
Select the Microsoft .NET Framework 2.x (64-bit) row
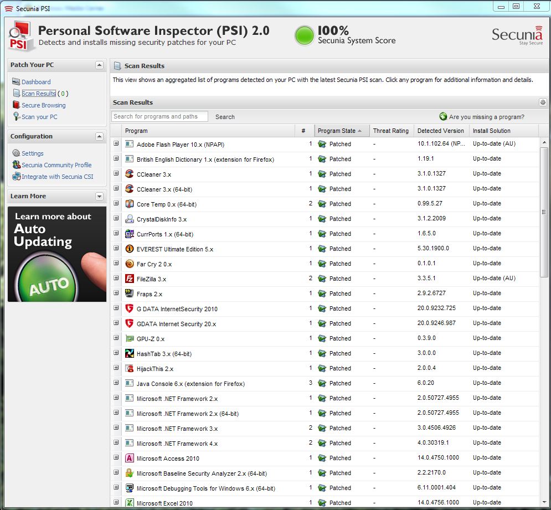(325, 413)
